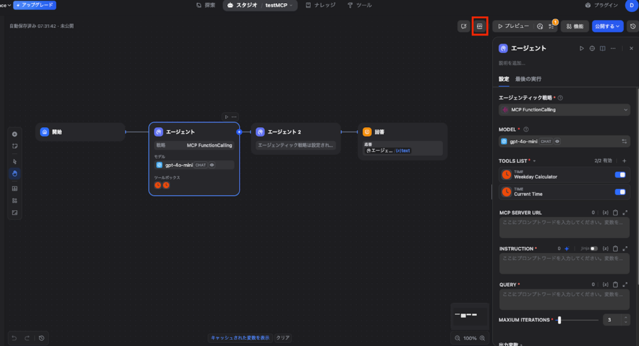
Task: Click the undo arrow icon
Action: click(14, 338)
